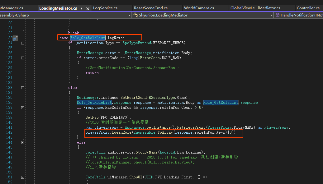
Task: Switch to the ResetSceneCmd.cs tab
Action: tap(150, 8)
